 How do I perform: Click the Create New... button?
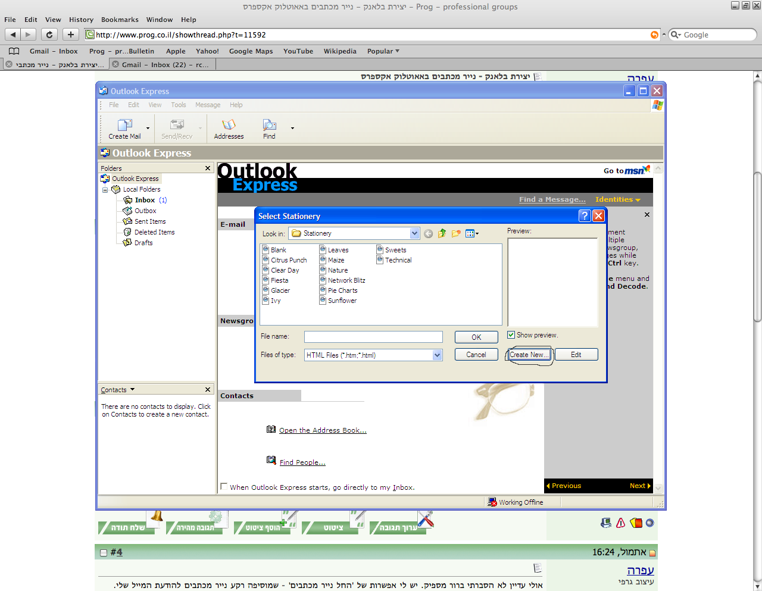pos(529,355)
